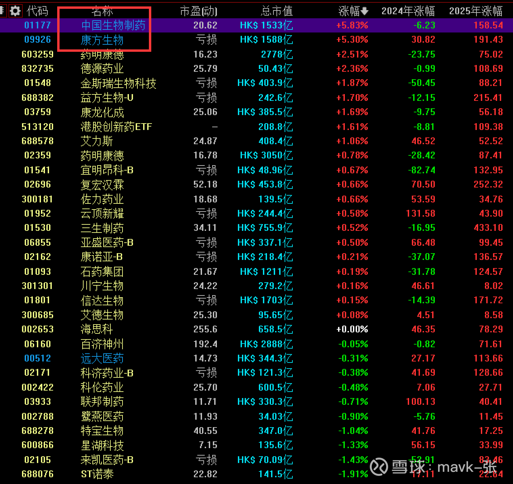The image size is (513, 484).
Task: Click stock code 513120
Action: (38, 127)
